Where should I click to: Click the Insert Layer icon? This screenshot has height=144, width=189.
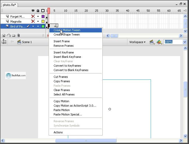click(4, 35)
